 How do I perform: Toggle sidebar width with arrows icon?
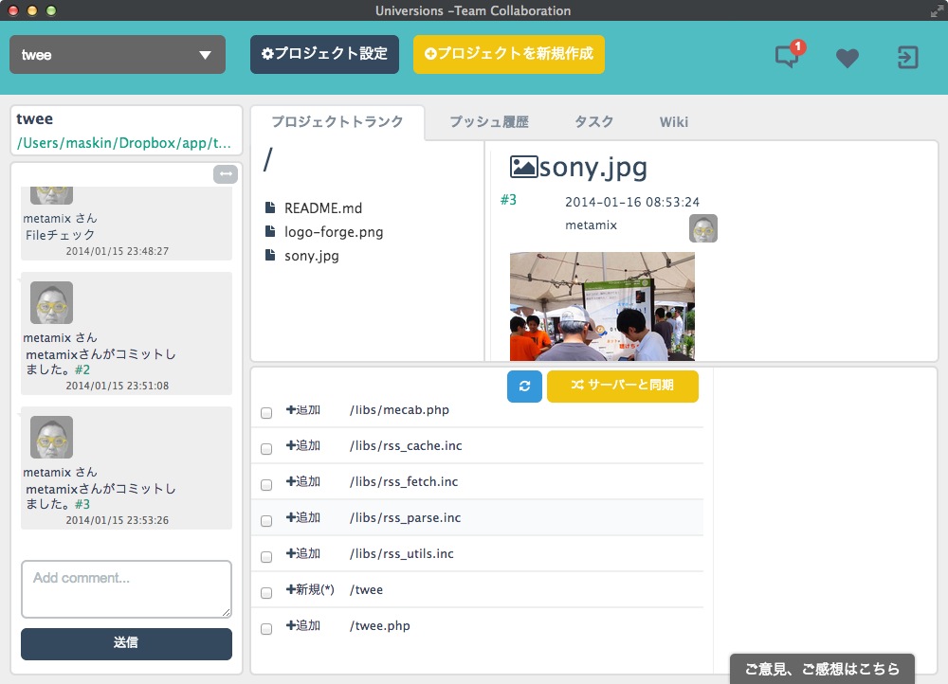(x=226, y=174)
